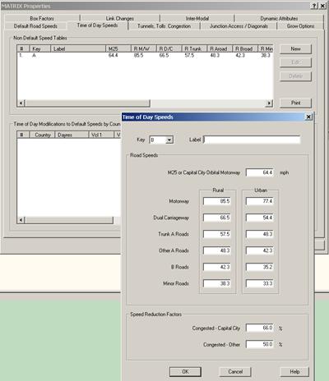
Task: Edit the Rural Motorway speed field
Action: point(217,201)
